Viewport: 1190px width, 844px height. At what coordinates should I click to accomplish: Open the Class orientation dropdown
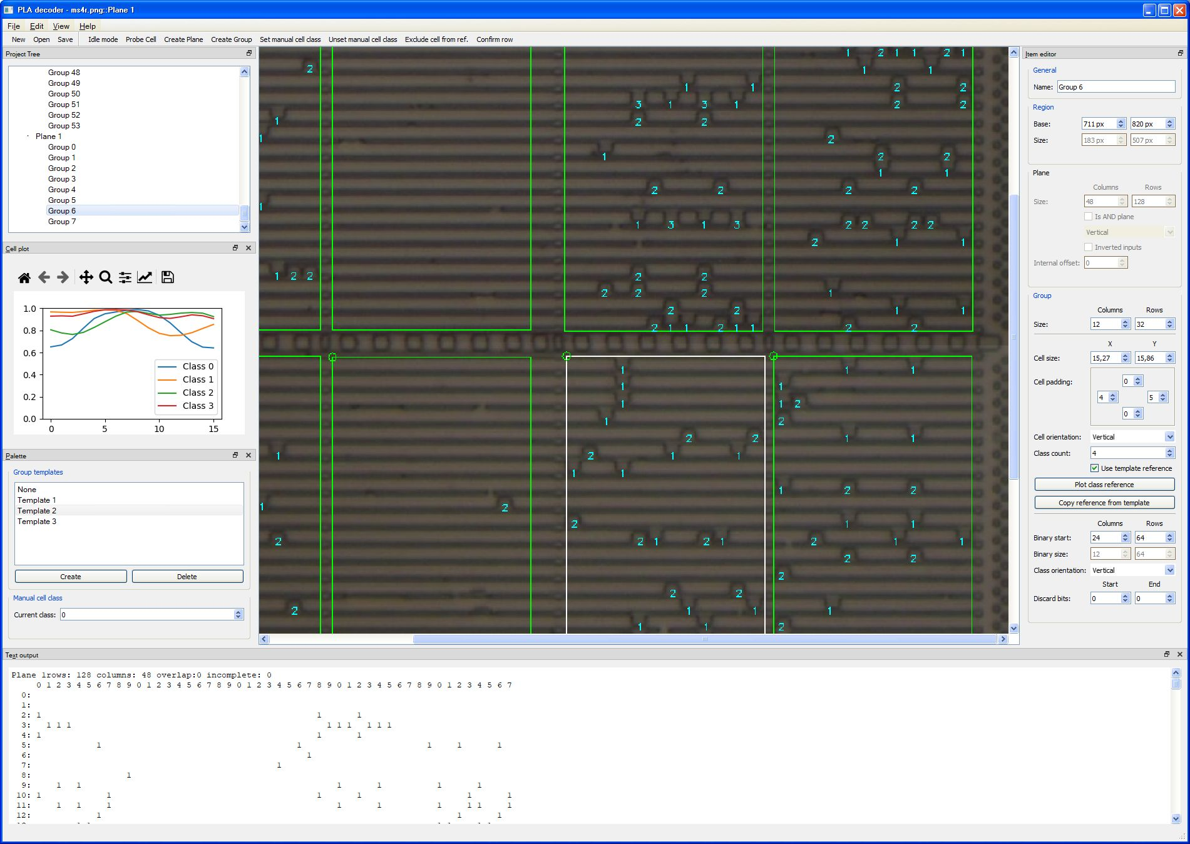point(1170,570)
